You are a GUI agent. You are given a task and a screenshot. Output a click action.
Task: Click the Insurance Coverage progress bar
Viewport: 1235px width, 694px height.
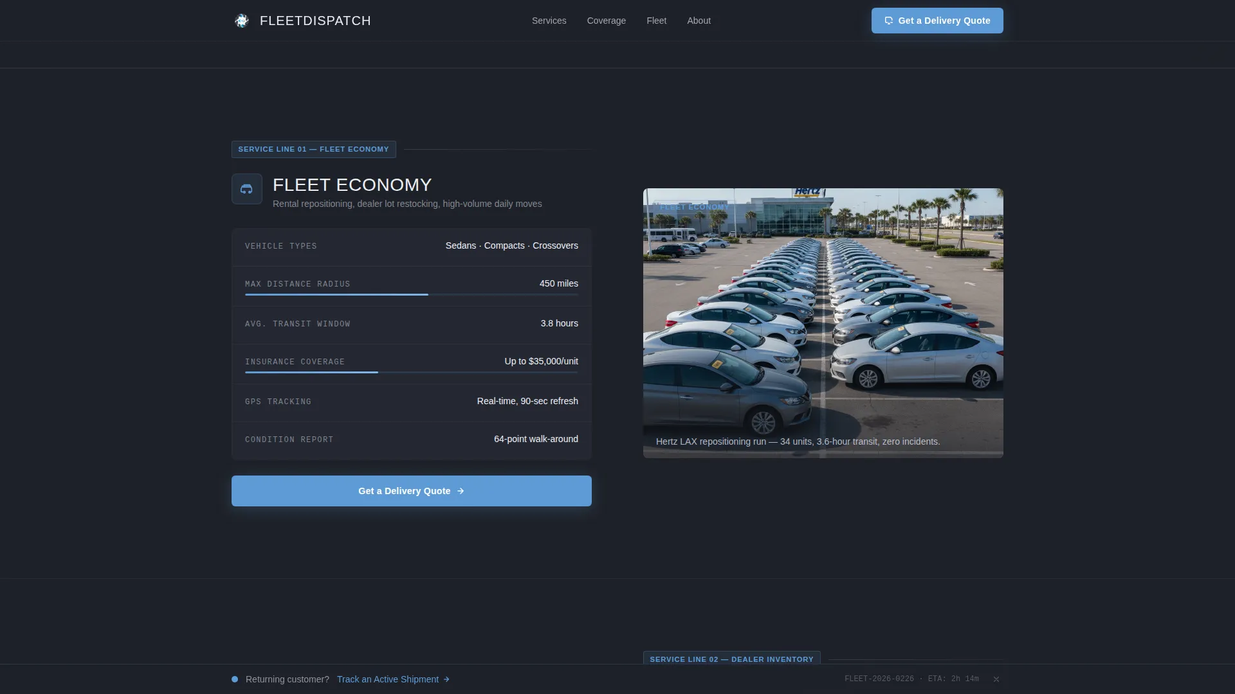pyautogui.click(x=412, y=372)
